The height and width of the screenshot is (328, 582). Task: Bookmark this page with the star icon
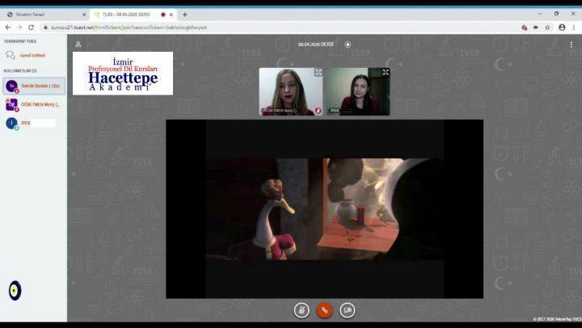547,27
